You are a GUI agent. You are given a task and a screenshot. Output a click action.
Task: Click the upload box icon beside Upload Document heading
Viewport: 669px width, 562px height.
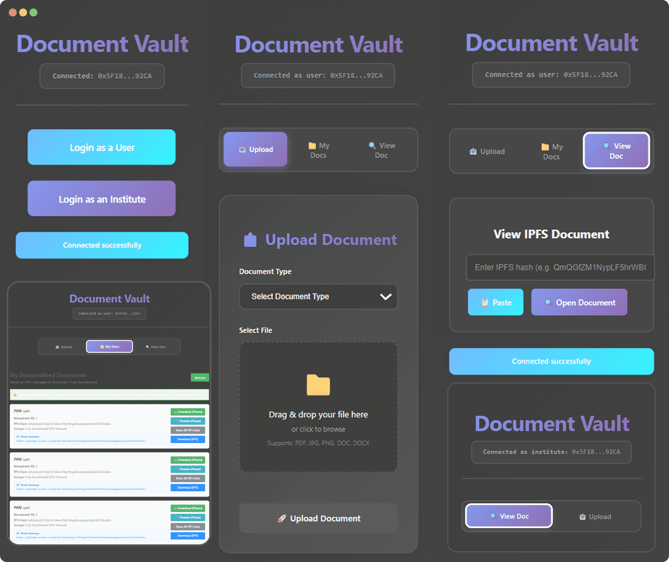pos(250,239)
